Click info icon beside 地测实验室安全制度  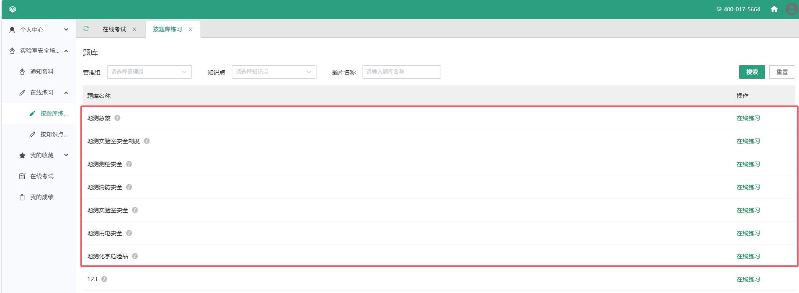coord(147,141)
